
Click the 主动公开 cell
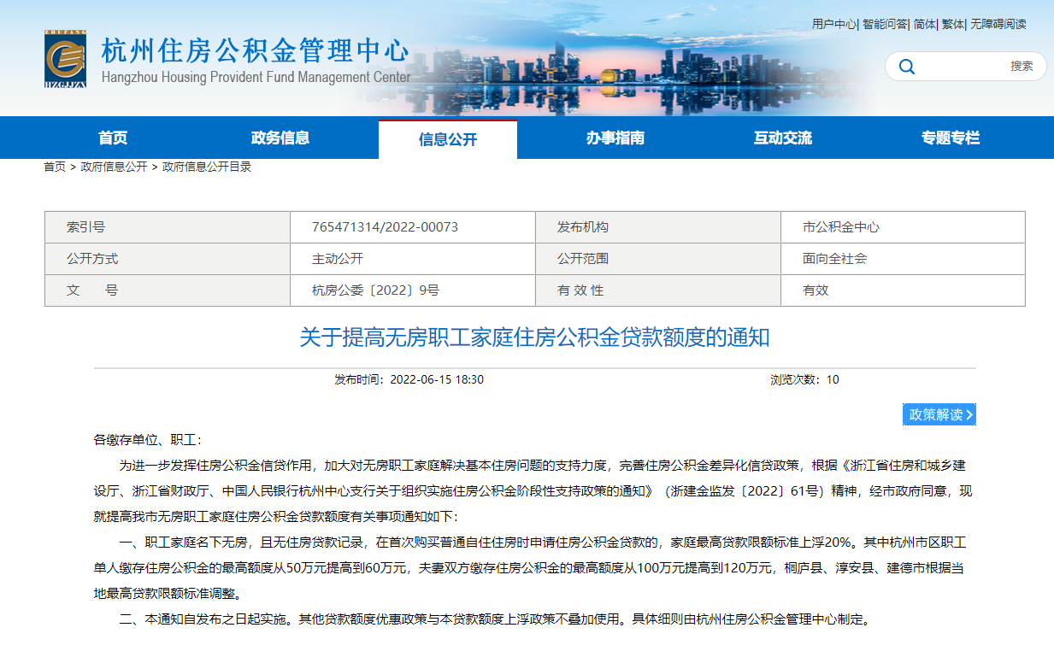[412, 259]
